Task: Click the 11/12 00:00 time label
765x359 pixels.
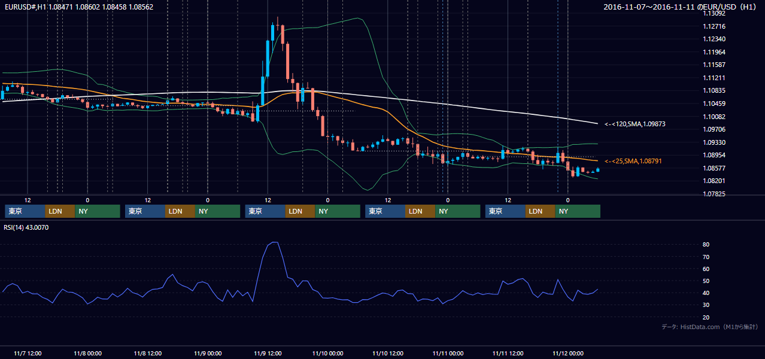Action: pyautogui.click(x=567, y=354)
